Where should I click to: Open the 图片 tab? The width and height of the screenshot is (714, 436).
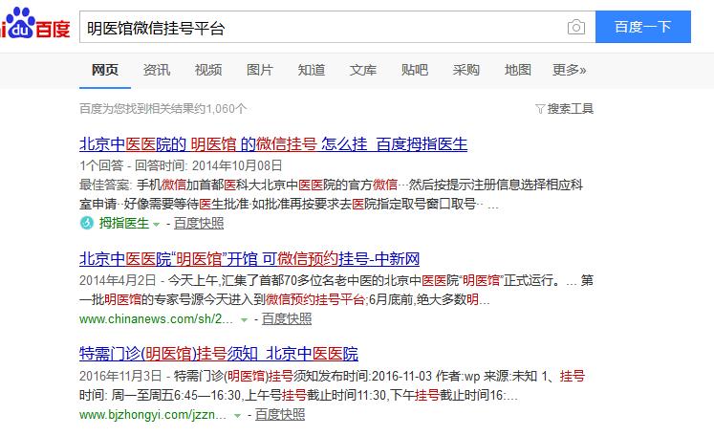click(260, 70)
